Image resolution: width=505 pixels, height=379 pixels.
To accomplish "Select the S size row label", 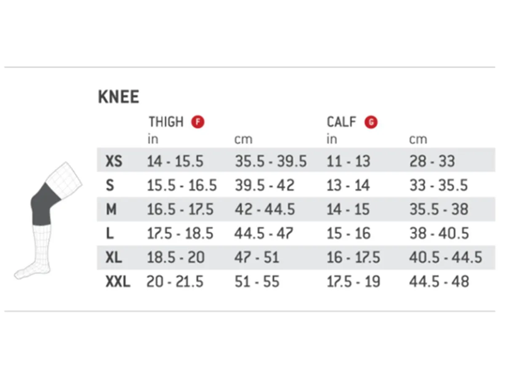I will point(110,185).
